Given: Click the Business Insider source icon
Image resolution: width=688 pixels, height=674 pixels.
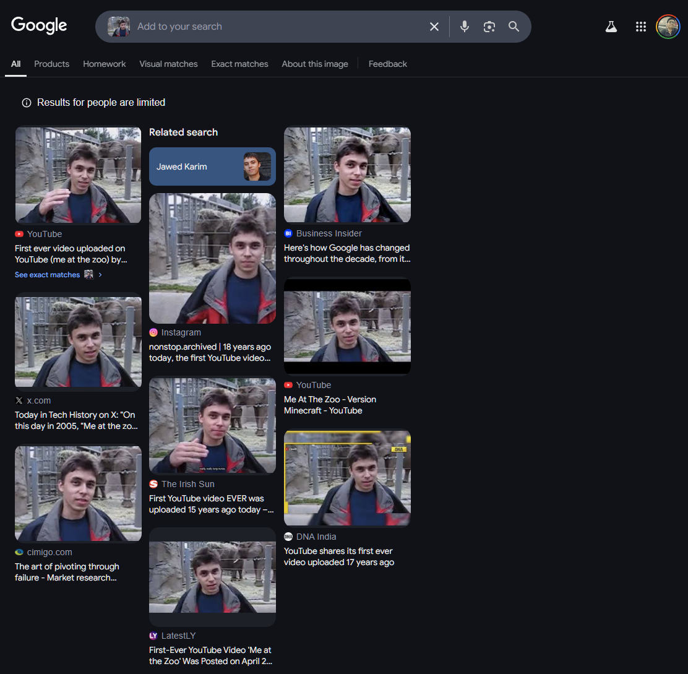Looking at the screenshot, I should click(x=288, y=233).
